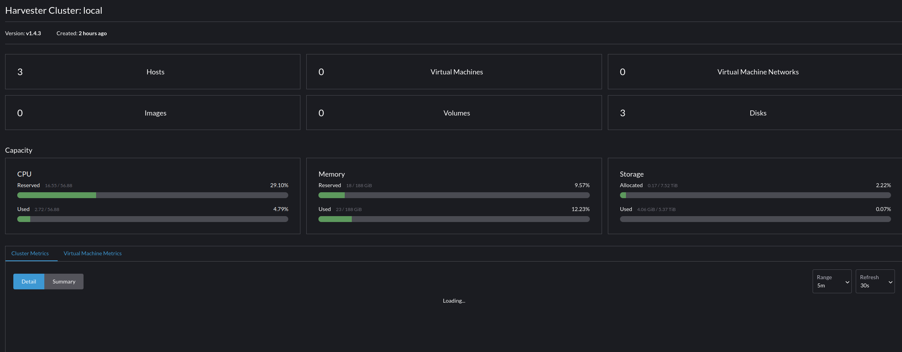This screenshot has height=352, width=902.
Task: Click the 4.79% CPU used percentage
Action: [281, 209]
